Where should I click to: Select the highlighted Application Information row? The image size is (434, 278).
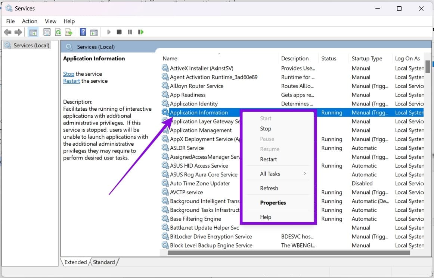point(292,113)
